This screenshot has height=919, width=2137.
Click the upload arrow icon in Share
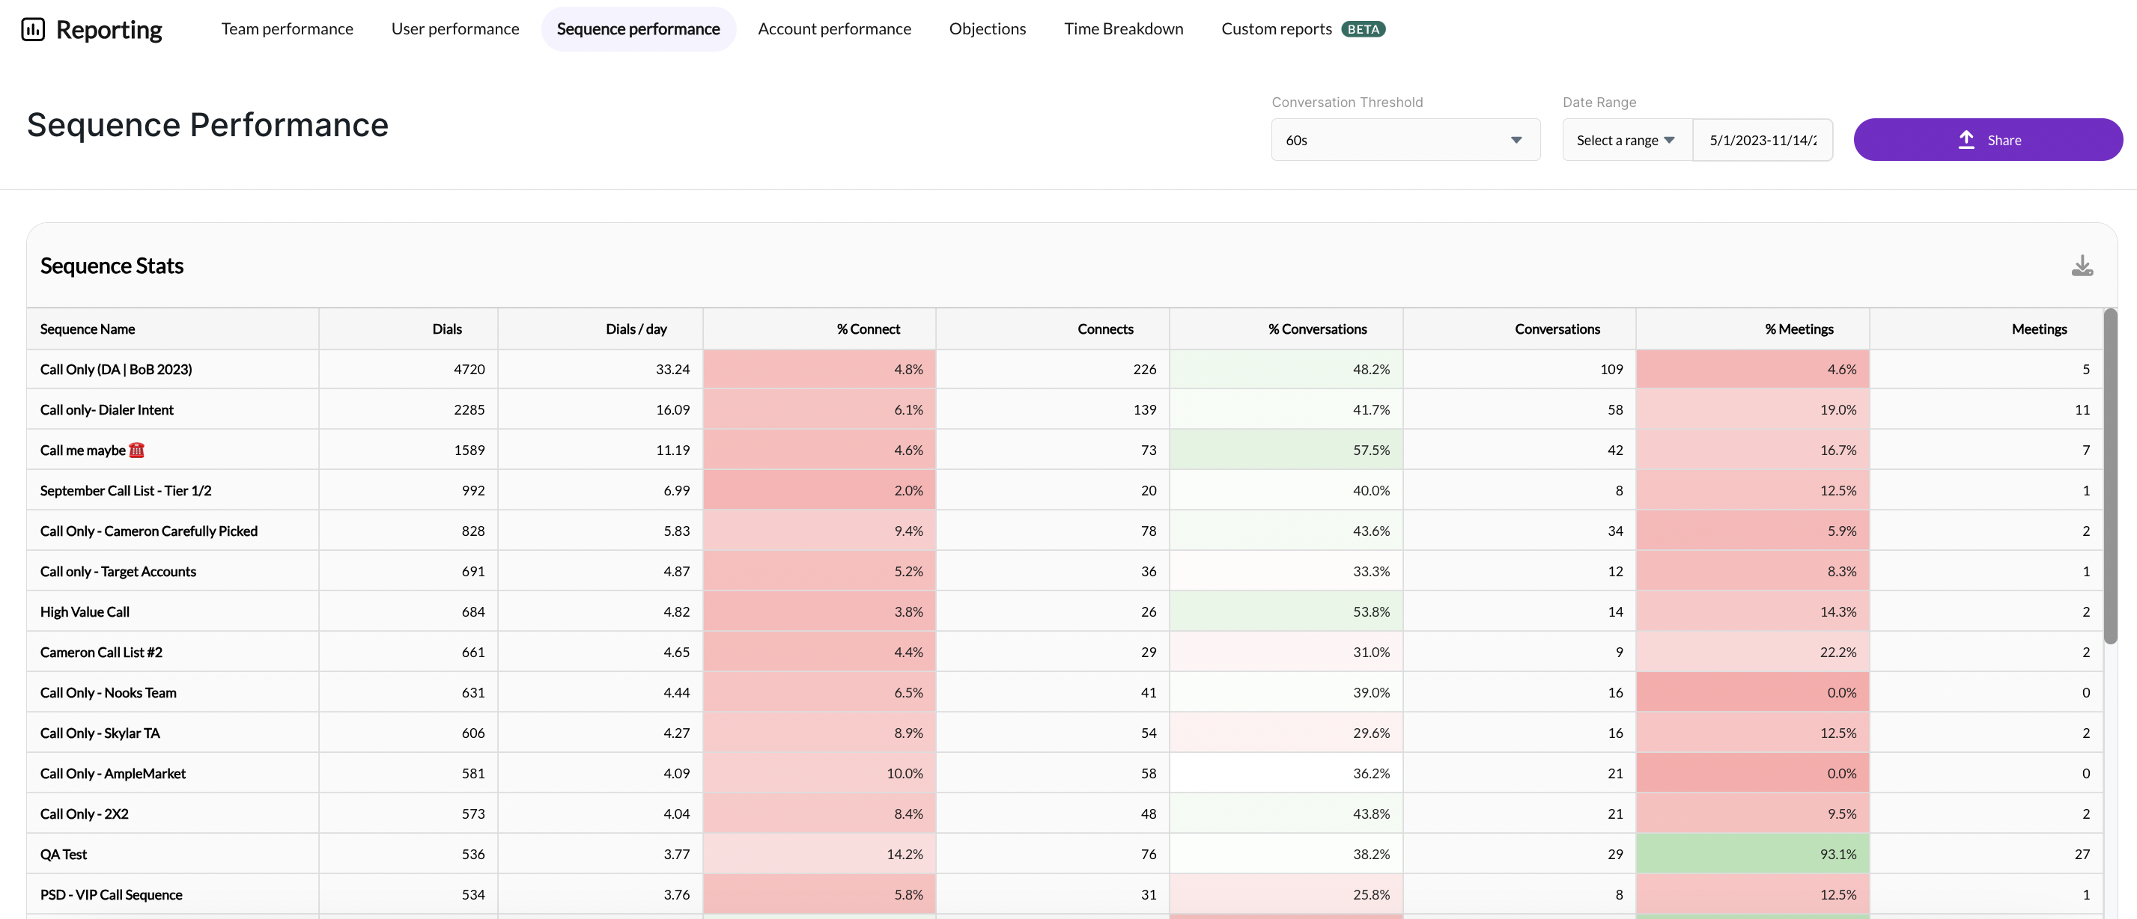pos(1966,139)
